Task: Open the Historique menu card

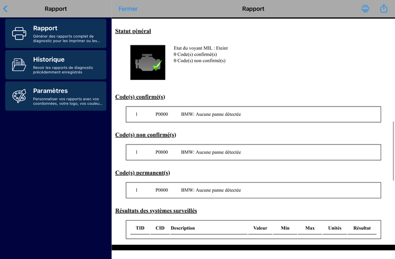Action: tap(56, 65)
